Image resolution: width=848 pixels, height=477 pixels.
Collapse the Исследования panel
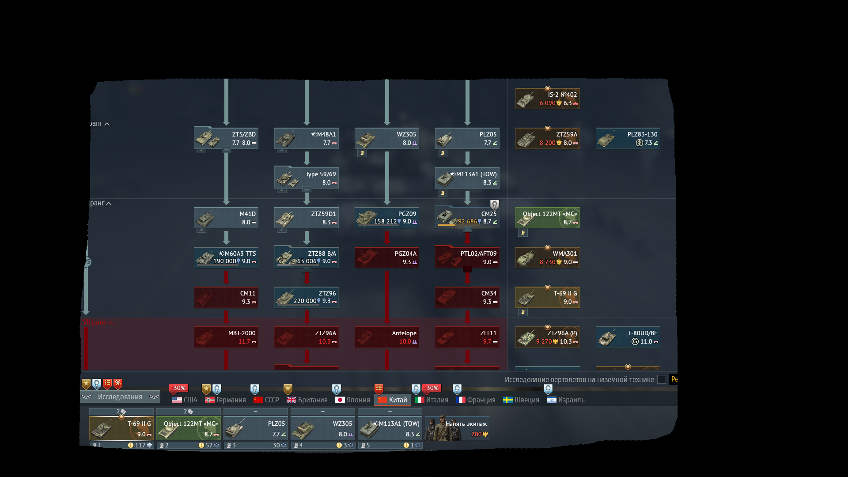click(120, 397)
